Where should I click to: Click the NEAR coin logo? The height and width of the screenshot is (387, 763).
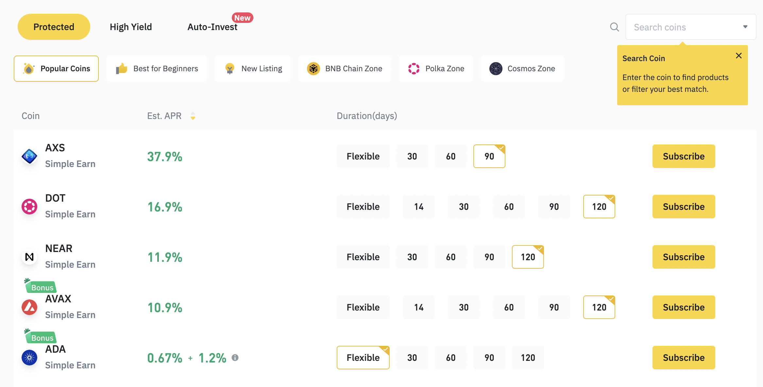coord(29,257)
